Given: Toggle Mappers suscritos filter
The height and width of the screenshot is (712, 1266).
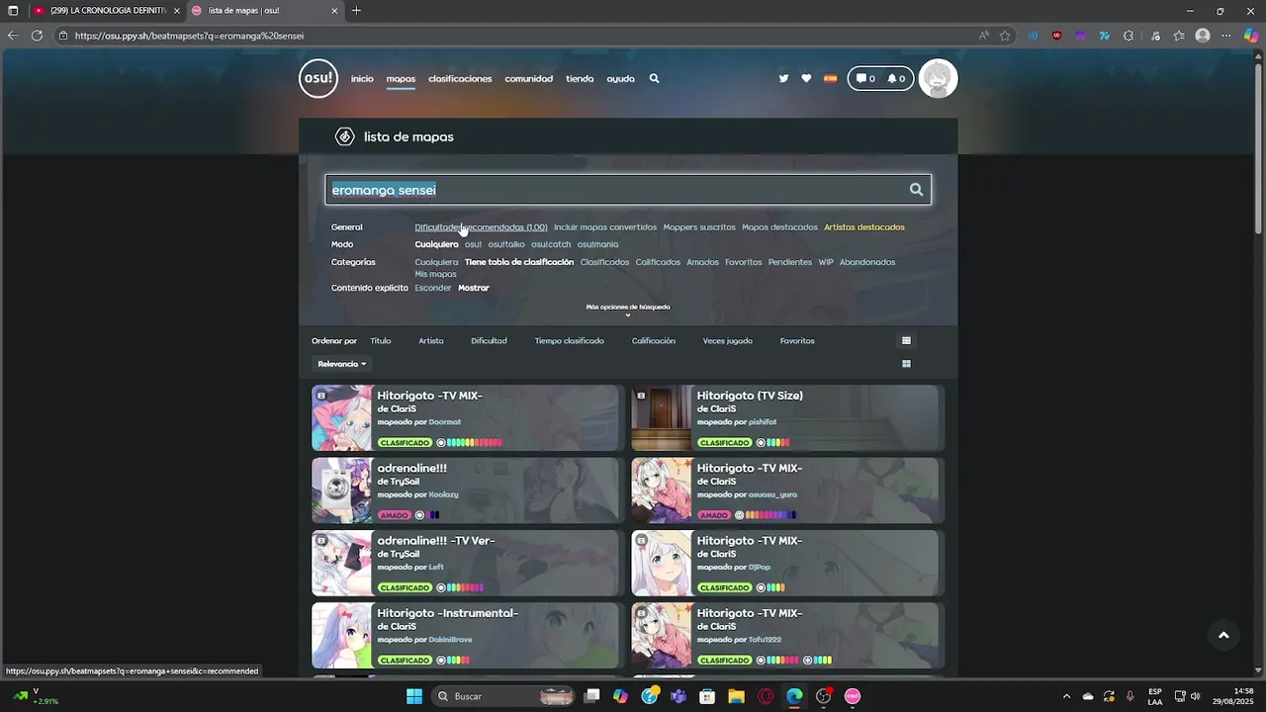Looking at the screenshot, I should pos(699,227).
